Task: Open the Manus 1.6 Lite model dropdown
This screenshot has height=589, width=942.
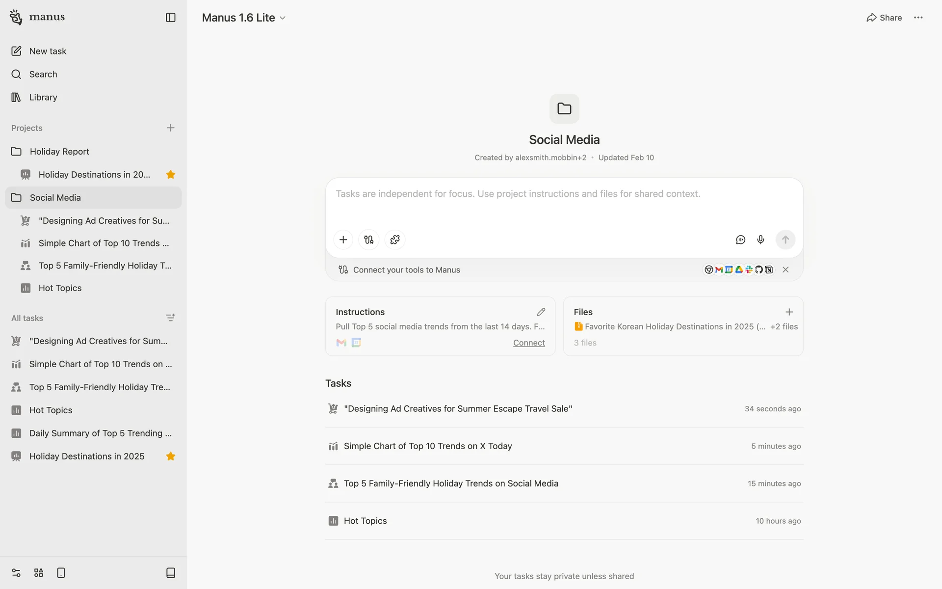Action: 244,18
